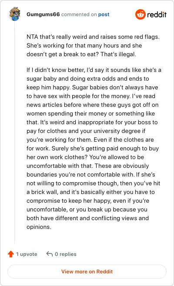
Task: Open the Gumgums66 username profile link
Action: pyautogui.click(x=43, y=14)
